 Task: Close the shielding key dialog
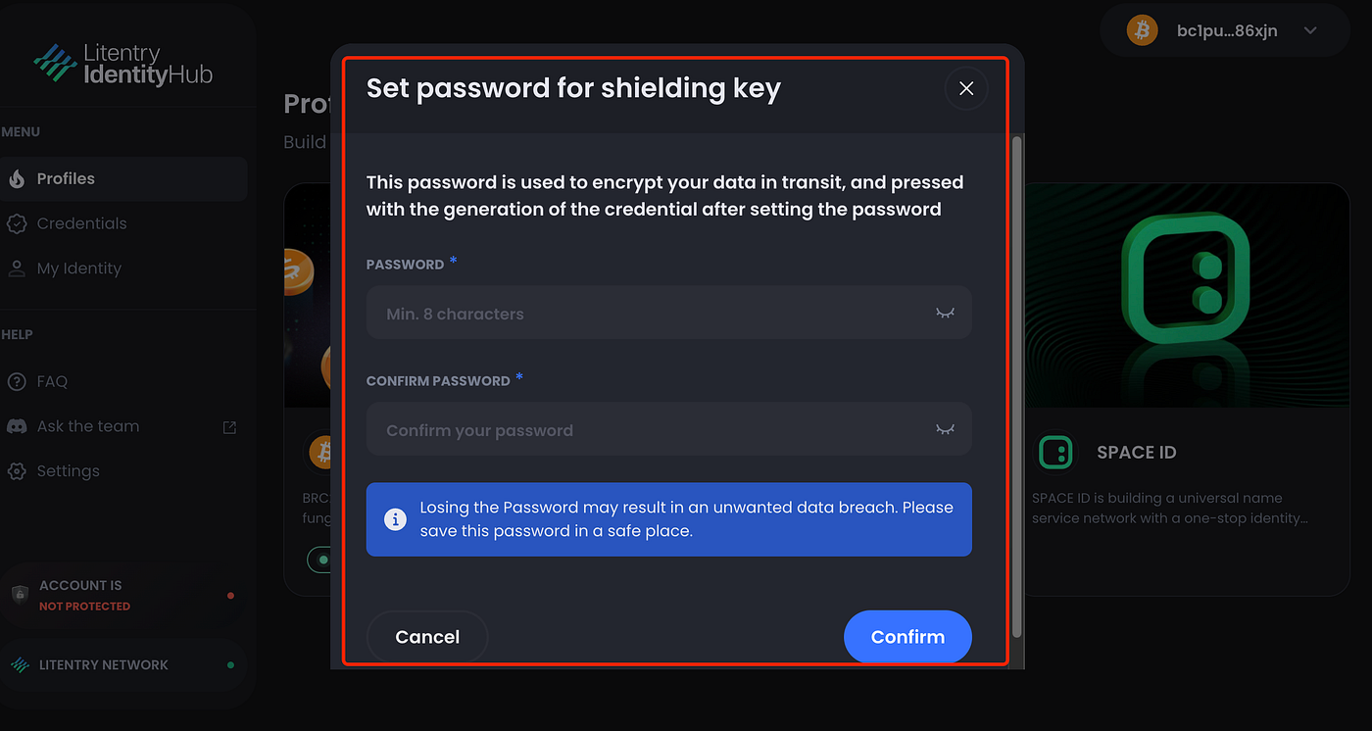[966, 88]
